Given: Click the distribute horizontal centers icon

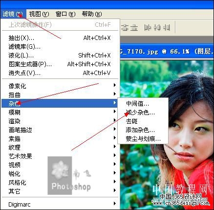Looking at the screenshot, I should 157,28.
